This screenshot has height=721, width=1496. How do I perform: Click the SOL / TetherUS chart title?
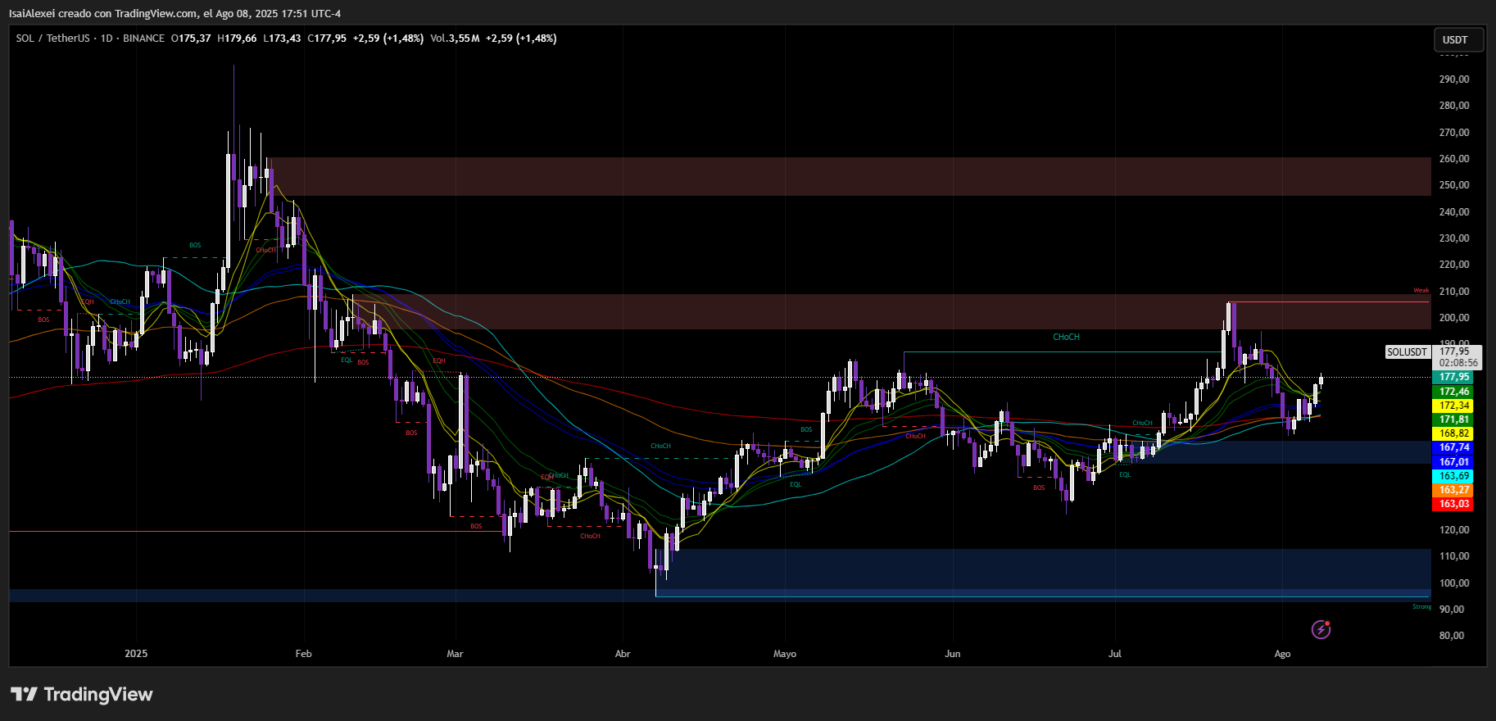(x=52, y=39)
